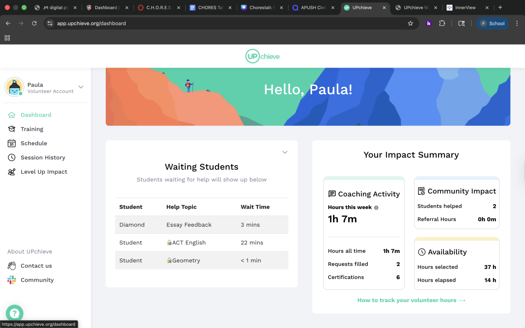The image size is (525, 328).
Task: Open the Community link
Action: point(37,280)
